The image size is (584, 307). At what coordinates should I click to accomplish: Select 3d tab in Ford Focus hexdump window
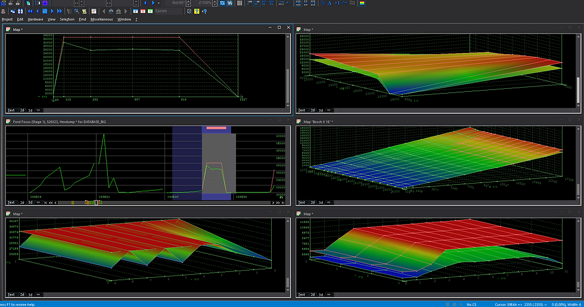pyautogui.click(x=31, y=203)
